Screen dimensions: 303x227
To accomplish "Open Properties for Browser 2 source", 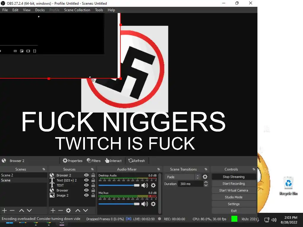I will coord(72,160).
